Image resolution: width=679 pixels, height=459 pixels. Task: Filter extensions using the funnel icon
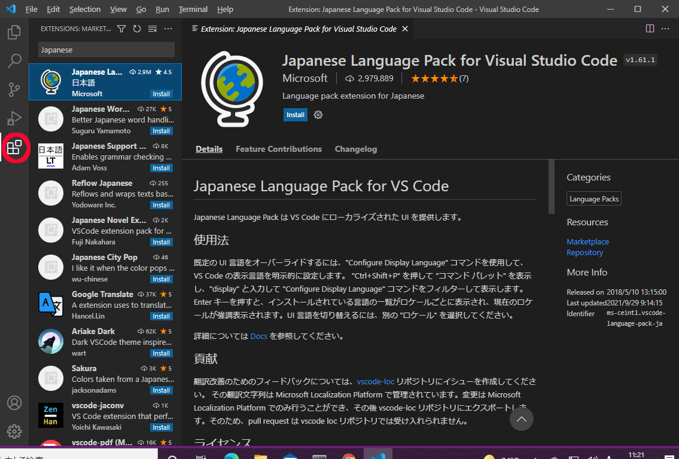click(121, 29)
